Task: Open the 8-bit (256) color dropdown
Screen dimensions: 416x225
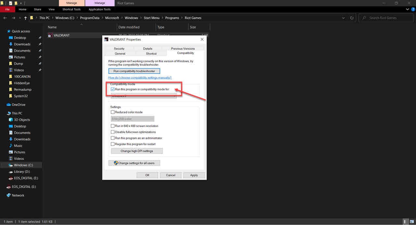Action: click(132, 119)
